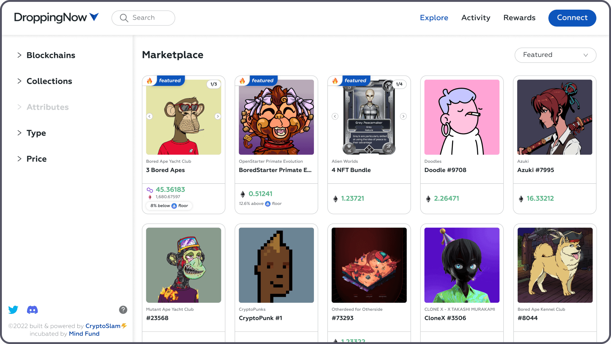
Task: Show previous image on 3 Bored Apes card
Action: (x=150, y=116)
